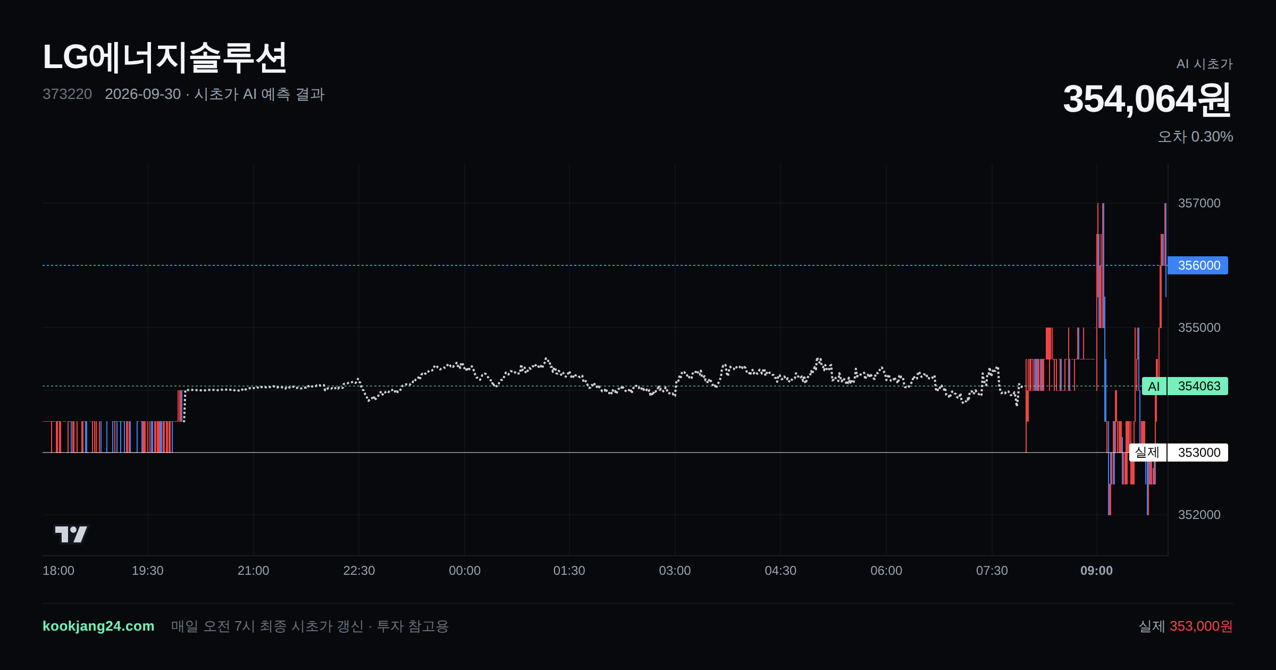
Task: Click the date text 2026-09-30 시초가 AI 예측 결과
Action: pos(215,94)
